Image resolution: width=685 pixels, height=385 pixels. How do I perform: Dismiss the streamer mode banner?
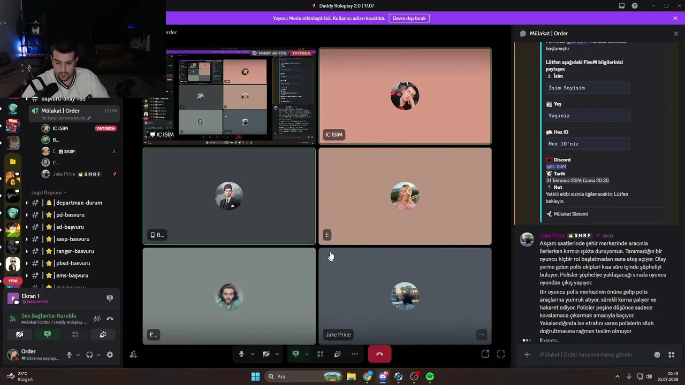coord(675,18)
